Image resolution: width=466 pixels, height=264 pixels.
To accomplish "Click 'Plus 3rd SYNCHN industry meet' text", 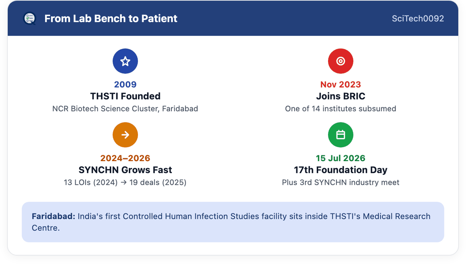I will click(x=341, y=182).
